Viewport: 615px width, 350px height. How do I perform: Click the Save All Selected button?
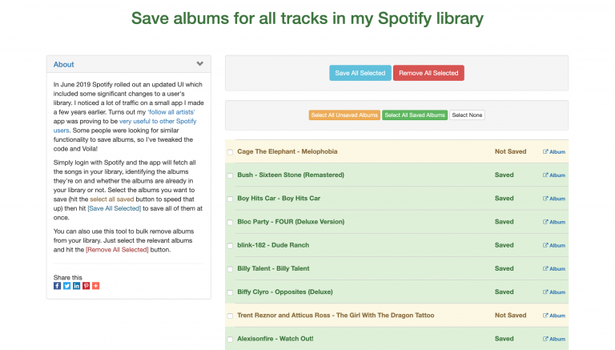(x=360, y=73)
